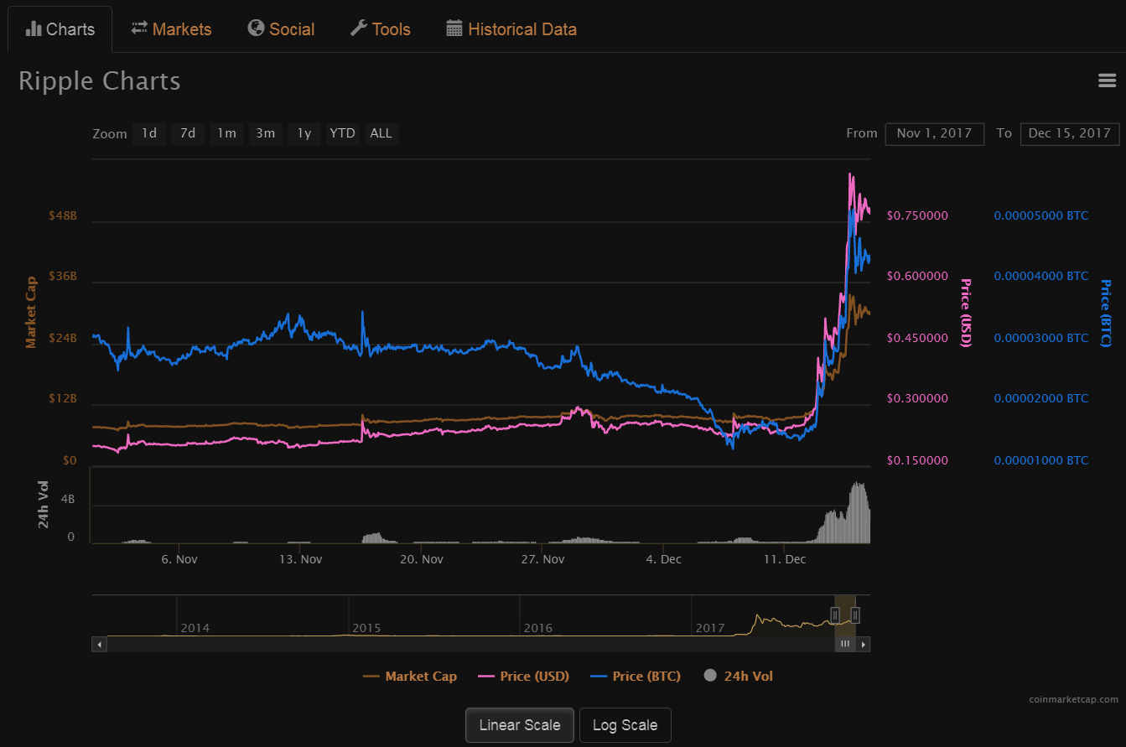Click the bar chart icon in Charts tab
Viewport: 1126px width, 747px height.
(x=34, y=29)
